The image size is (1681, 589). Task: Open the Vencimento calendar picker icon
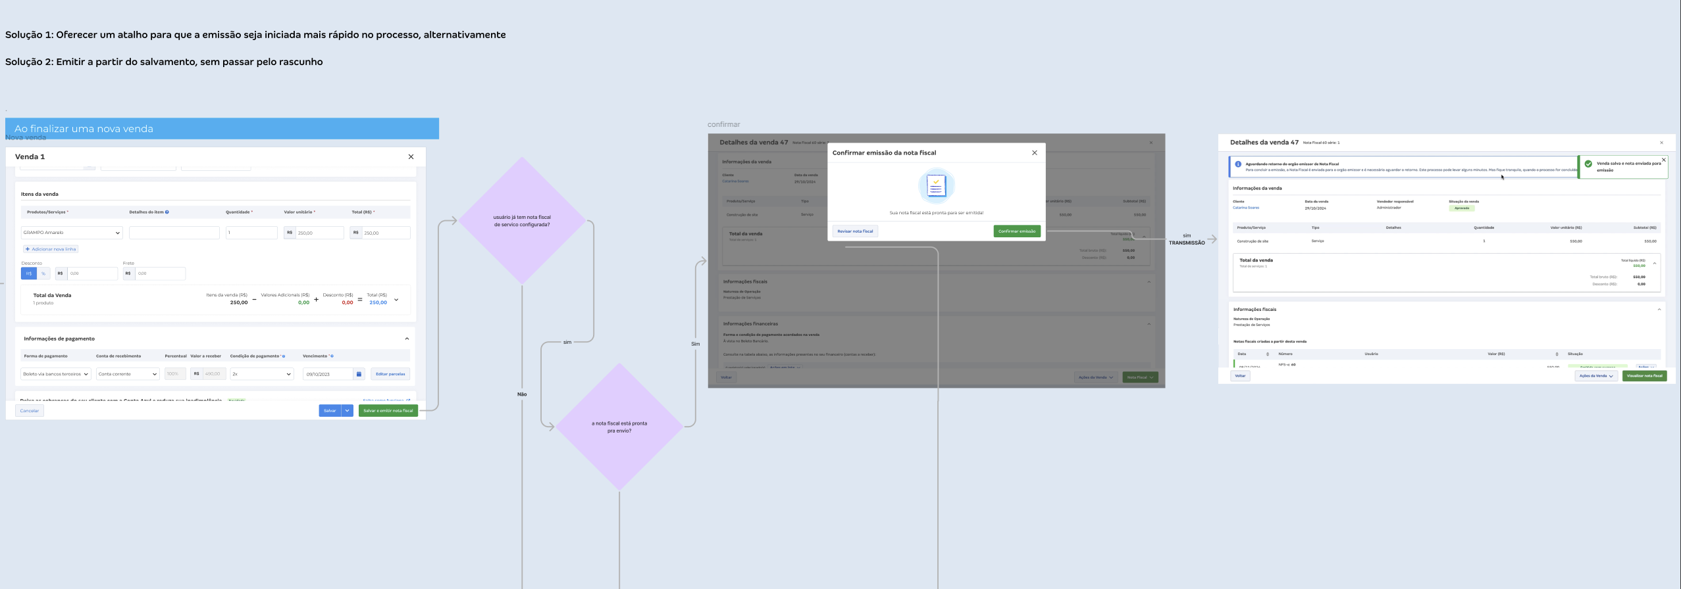click(x=359, y=374)
